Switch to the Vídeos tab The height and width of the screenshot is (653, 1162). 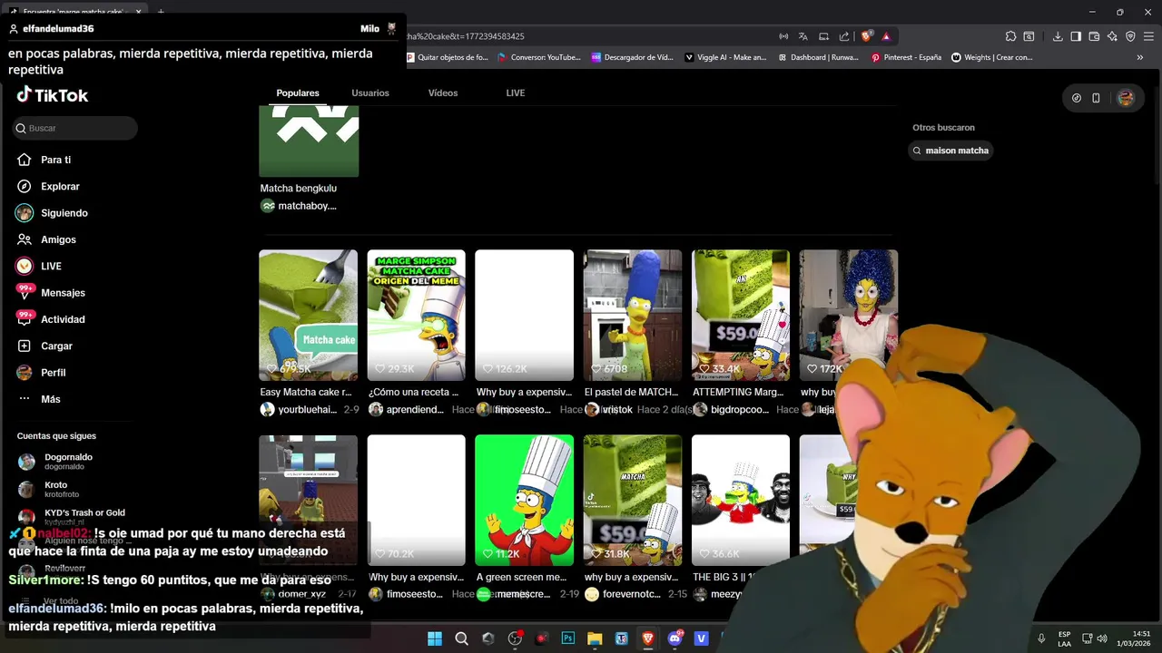[443, 93]
